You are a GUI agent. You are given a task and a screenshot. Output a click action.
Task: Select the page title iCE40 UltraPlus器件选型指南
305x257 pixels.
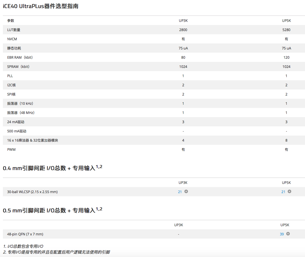(x=41, y=6)
